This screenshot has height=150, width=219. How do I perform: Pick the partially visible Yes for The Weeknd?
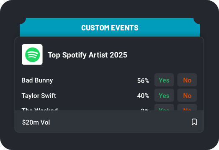click(164, 107)
